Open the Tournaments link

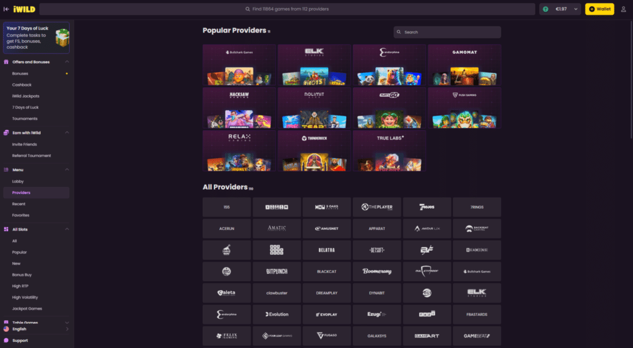pyautogui.click(x=25, y=119)
